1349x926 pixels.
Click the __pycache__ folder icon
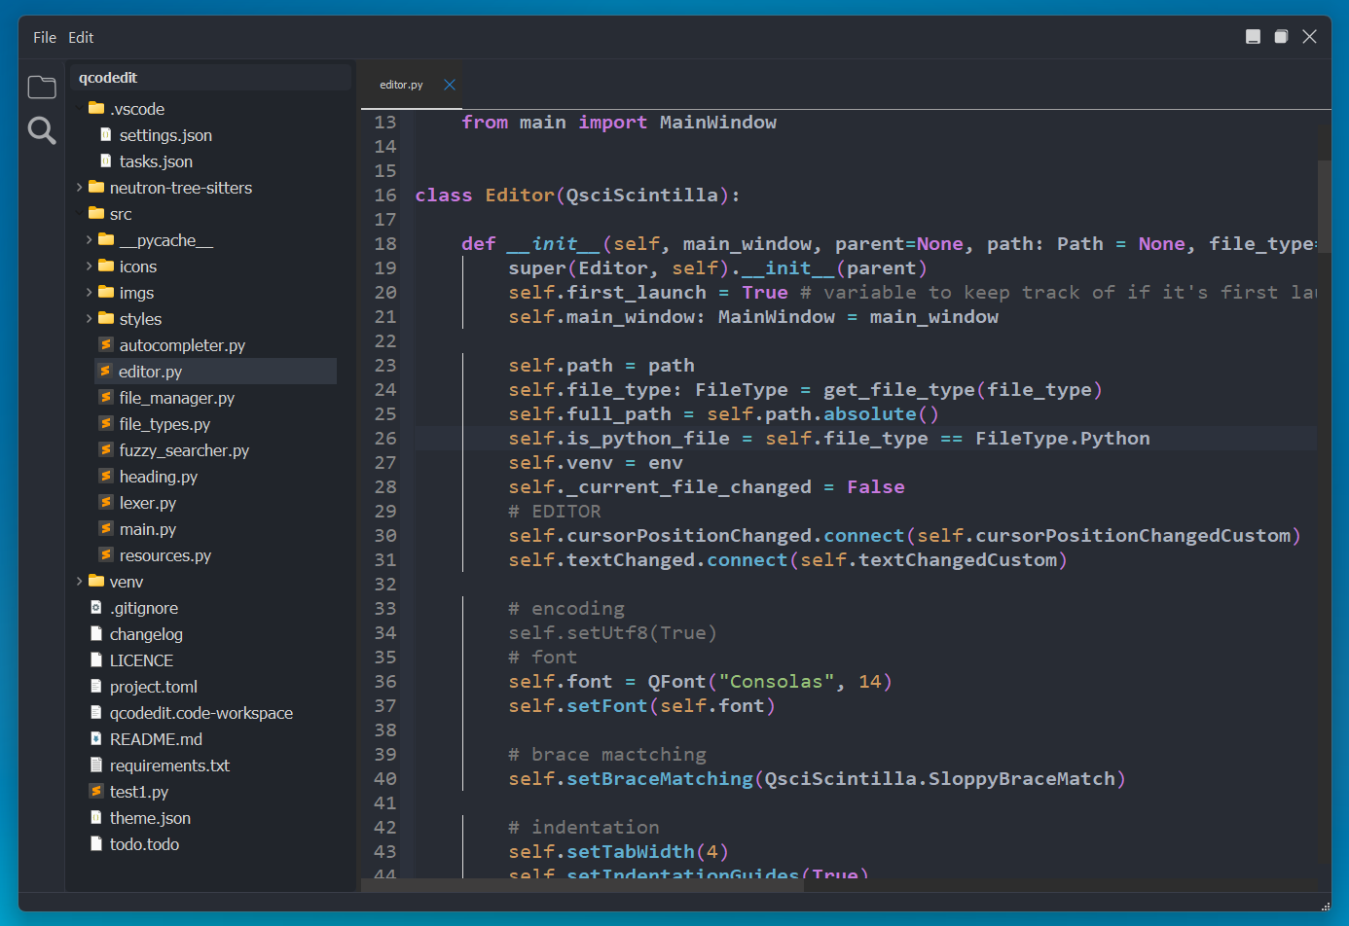point(106,239)
